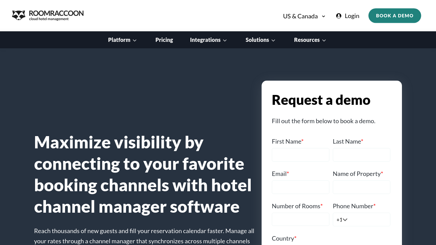Click the chevron next to Integrations
This screenshot has height=245, width=436.
[x=225, y=40]
